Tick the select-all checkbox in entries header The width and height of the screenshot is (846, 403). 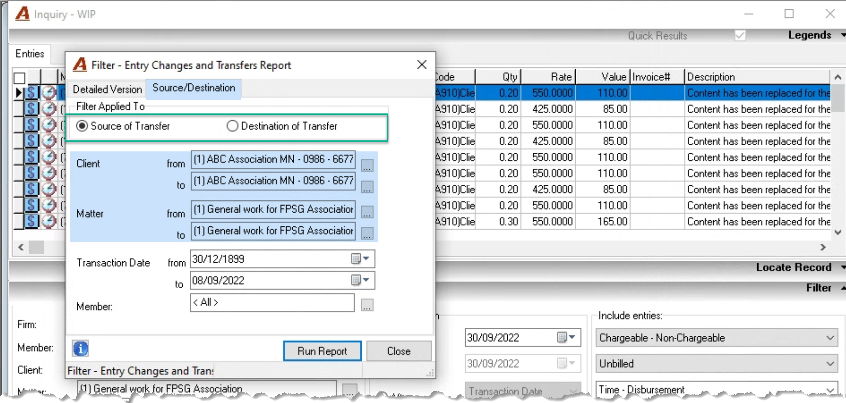19,78
